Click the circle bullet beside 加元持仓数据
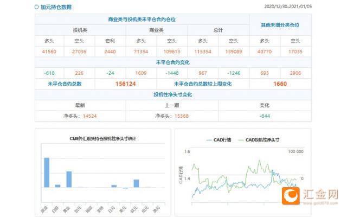This screenshot has height=217, width=347. tap(36, 7)
